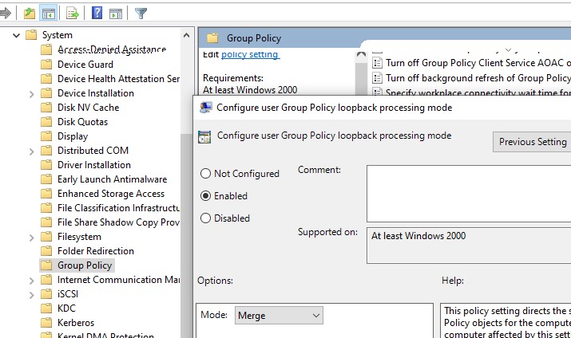The height and width of the screenshot is (338, 571).
Task: Select the Disk Quotas folder in tree
Action: (x=82, y=122)
